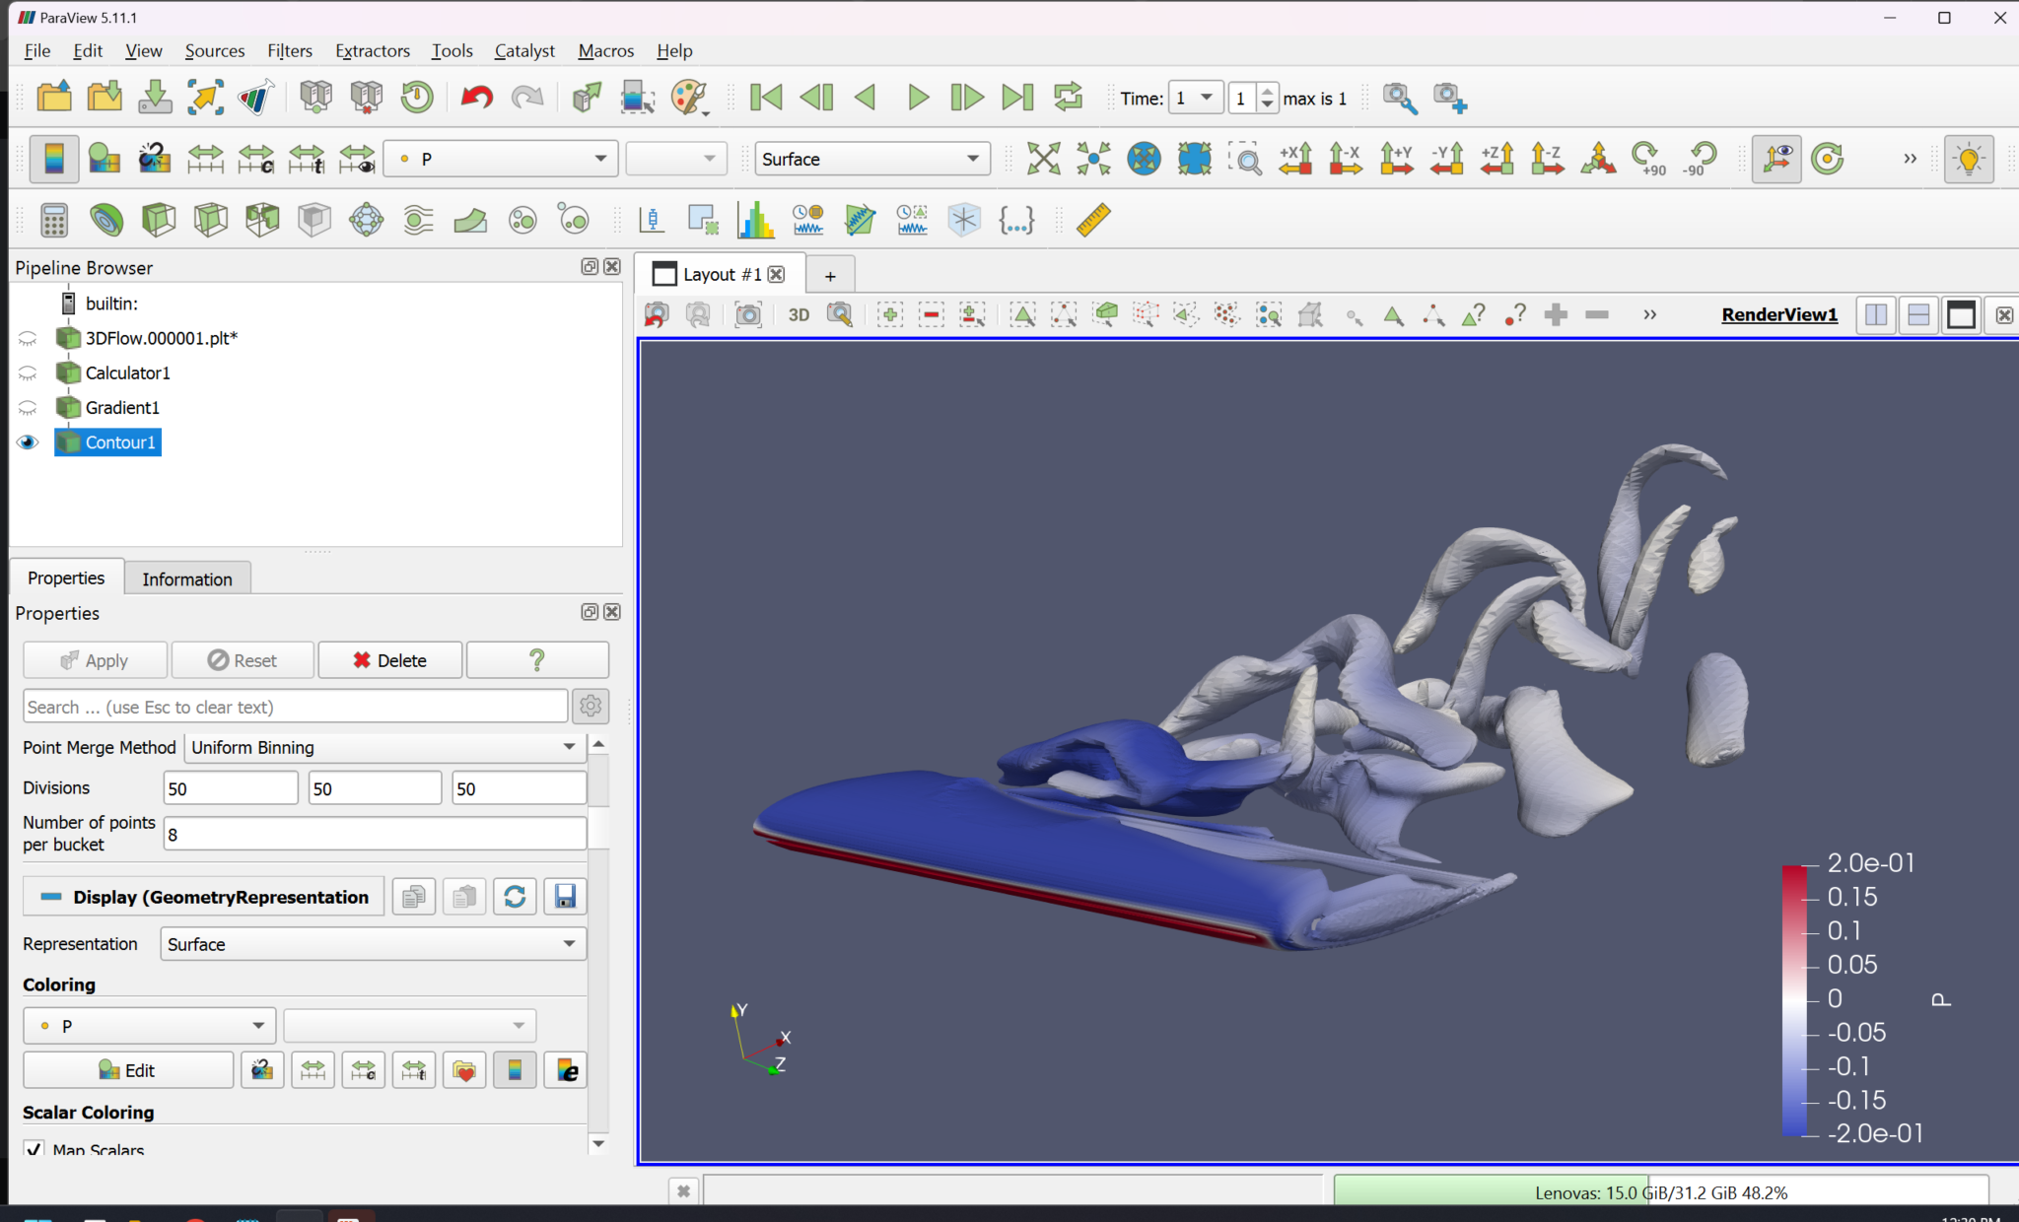Uncheck the Map Scalars checkbox

point(35,1149)
